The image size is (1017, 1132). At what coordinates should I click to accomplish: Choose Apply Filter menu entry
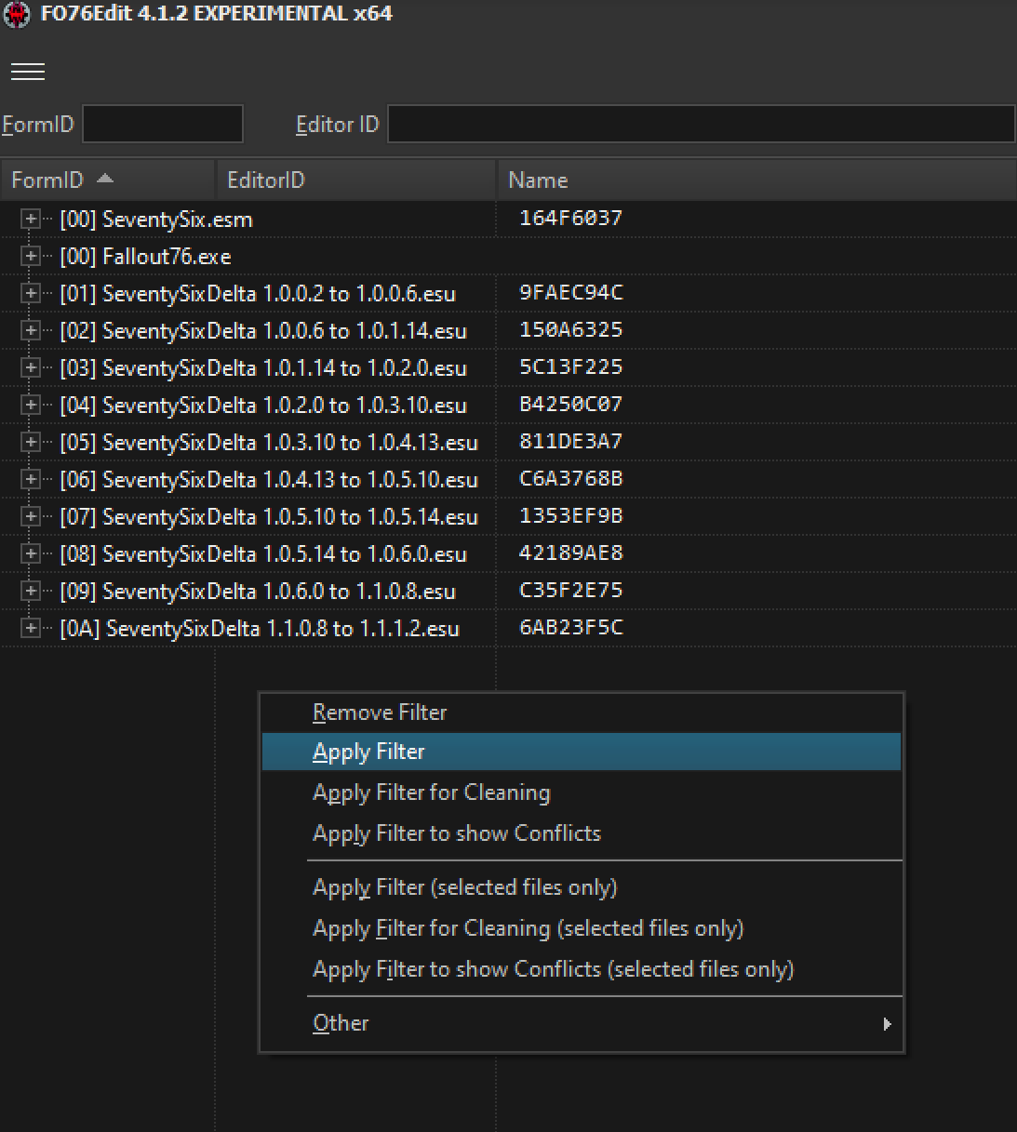click(582, 752)
